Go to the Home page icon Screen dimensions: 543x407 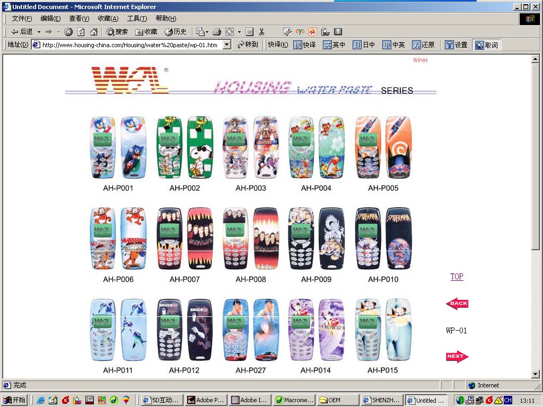(94, 32)
